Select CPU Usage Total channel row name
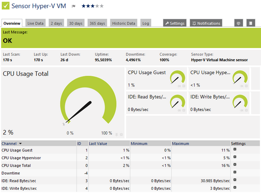Viewport: 261px width, 193px height. pos(16,166)
